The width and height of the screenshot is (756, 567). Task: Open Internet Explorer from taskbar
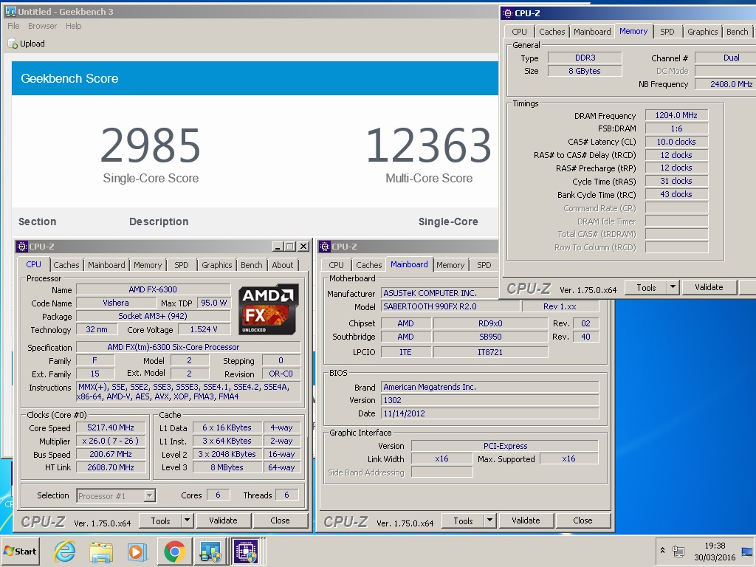click(65, 551)
